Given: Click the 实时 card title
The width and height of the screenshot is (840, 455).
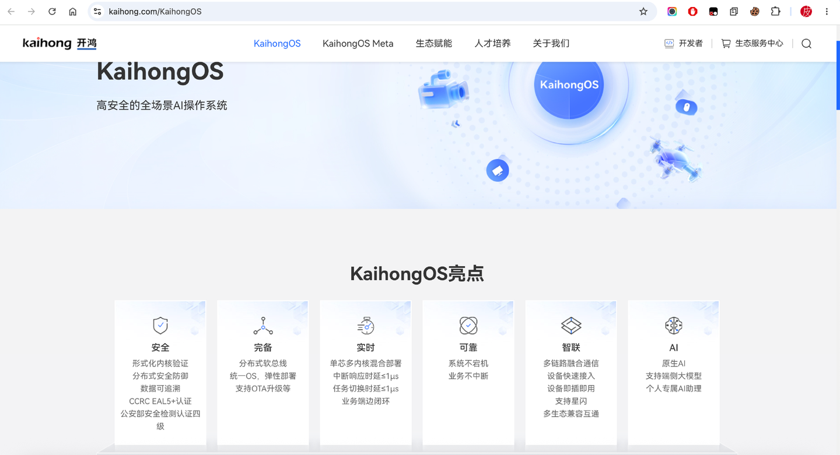Looking at the screenshot, I should point(366,347).
